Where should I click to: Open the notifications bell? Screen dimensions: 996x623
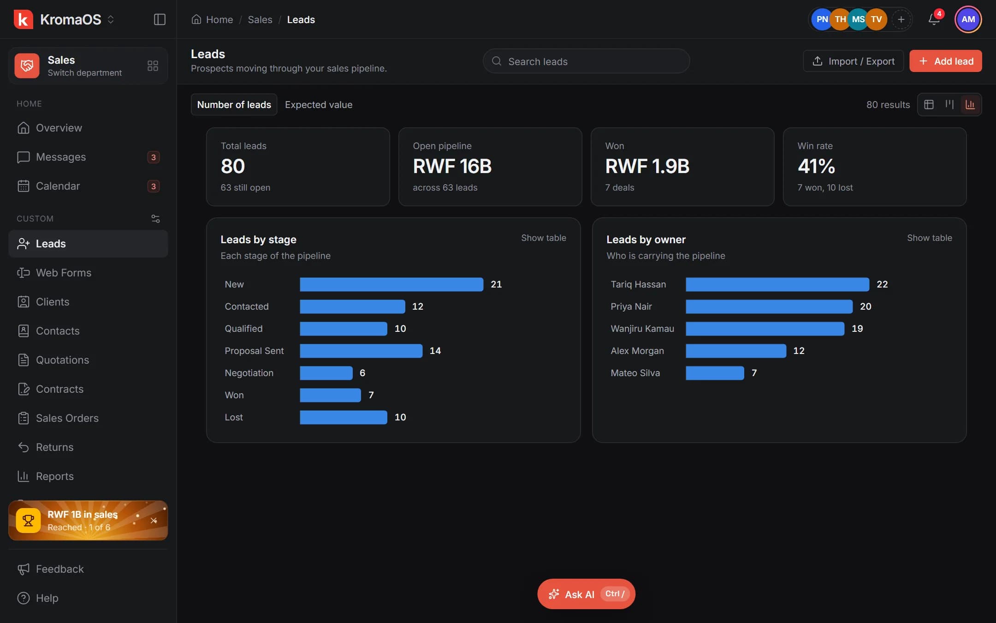934,19
